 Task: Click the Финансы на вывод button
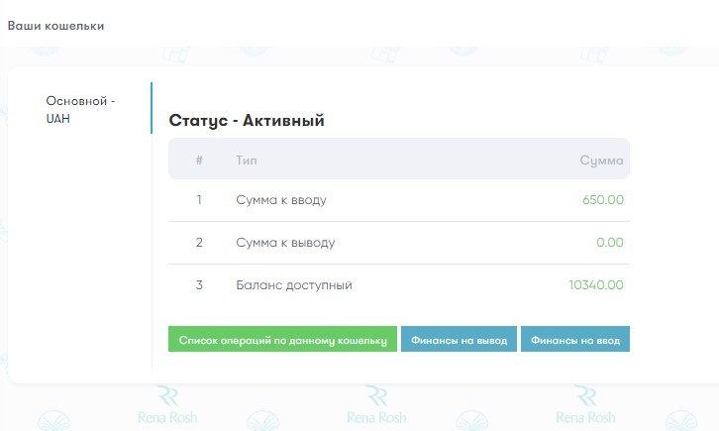(459, 339)
